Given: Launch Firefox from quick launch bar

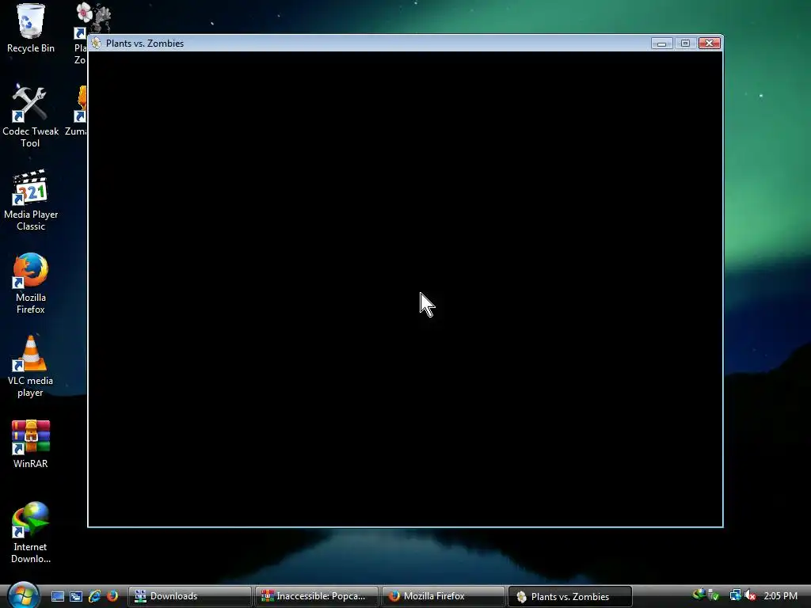Looking at the screenshot, I should click(112, 596).
